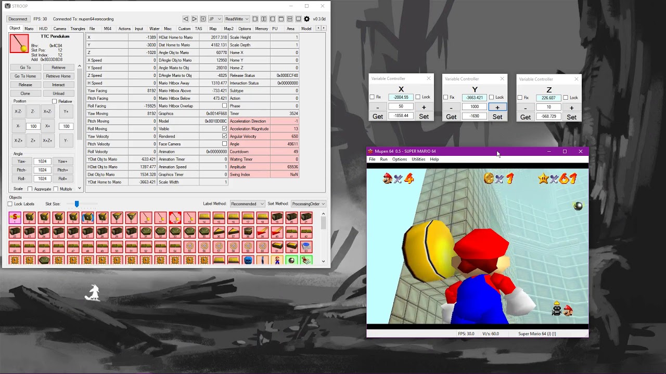Click the X controller increment field showing 50

[x=401, y=106]
